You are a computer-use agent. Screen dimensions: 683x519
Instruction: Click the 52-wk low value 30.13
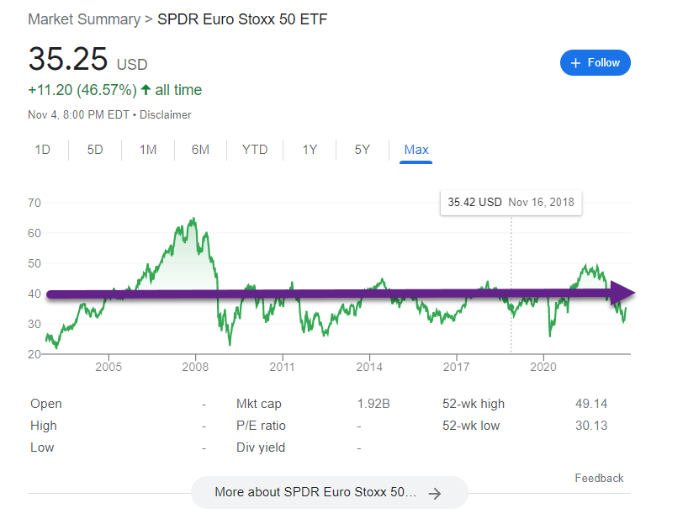(x=591, y=426)
